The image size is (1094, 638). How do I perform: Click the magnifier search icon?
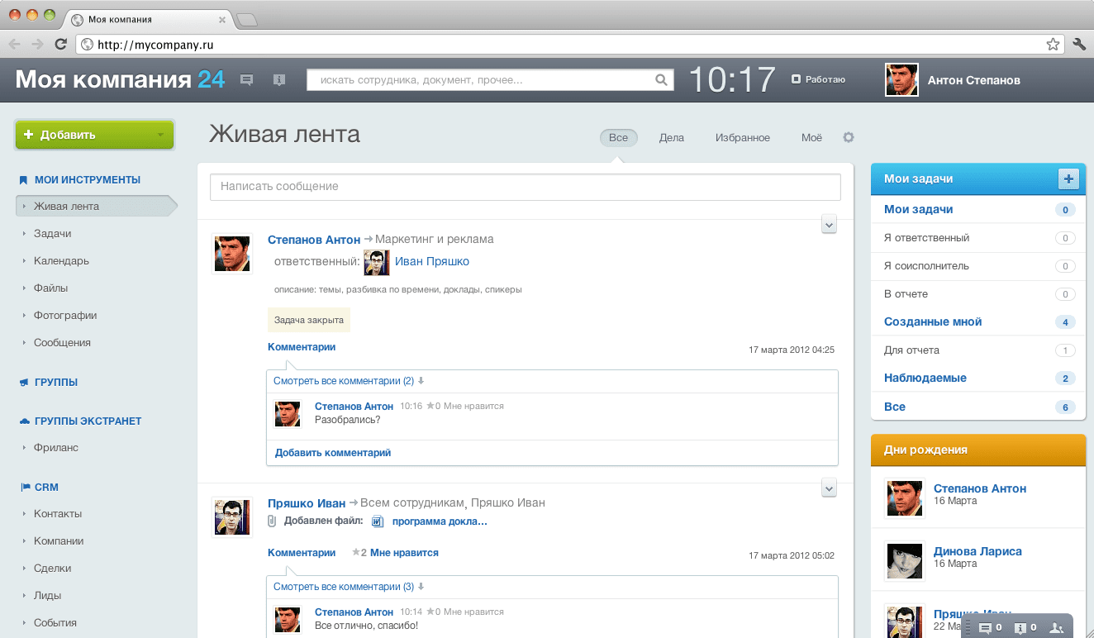661,80
